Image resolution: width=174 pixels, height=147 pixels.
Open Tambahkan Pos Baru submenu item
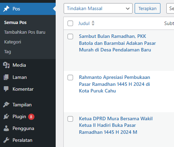25,32
